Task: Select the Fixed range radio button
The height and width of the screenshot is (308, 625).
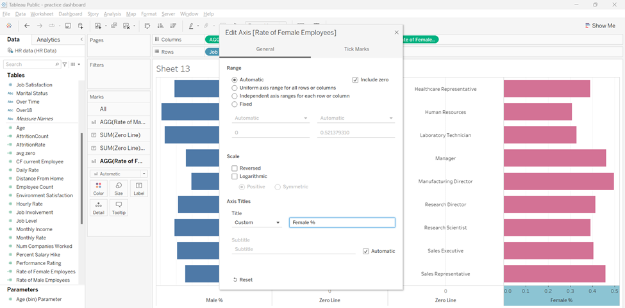Action: coord(235,104)
